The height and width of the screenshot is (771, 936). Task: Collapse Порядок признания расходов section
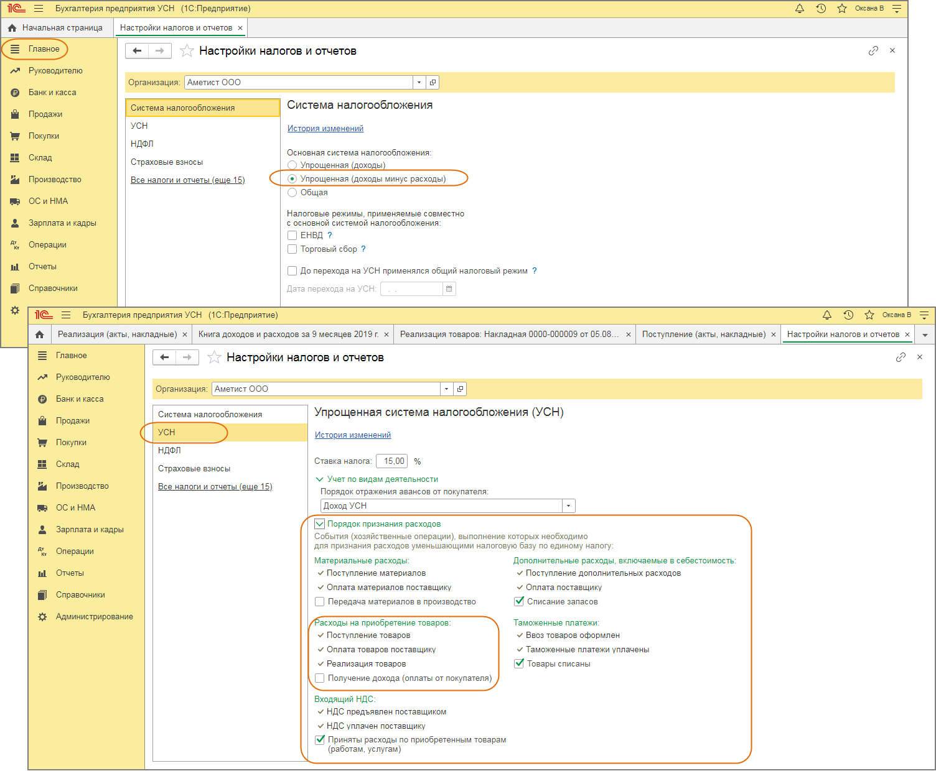tap(319, 524)
